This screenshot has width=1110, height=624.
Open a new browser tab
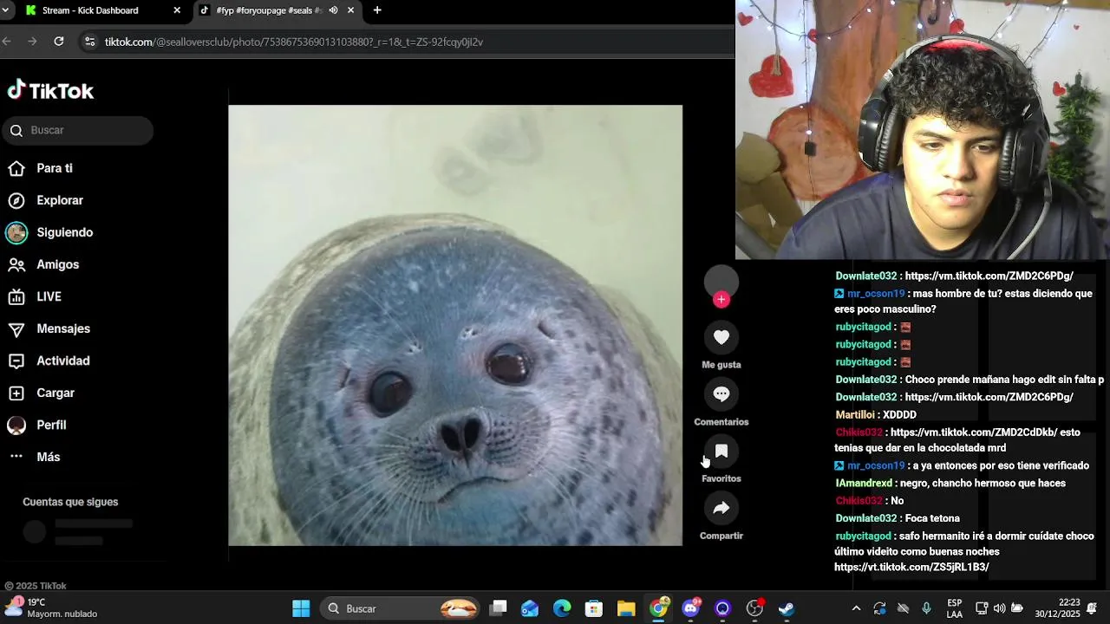377,10
